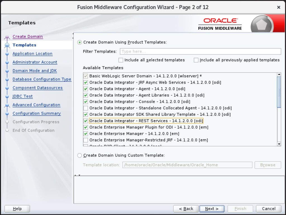
Task: Open Domain Mode and JDK step
Action: pyautogui.click(x=35, y=71)
